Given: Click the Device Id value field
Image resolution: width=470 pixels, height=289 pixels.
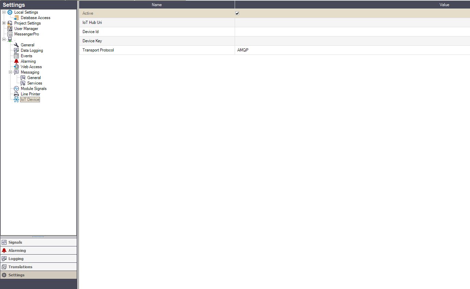Looking at the screenshot, I should pos(352,32).
